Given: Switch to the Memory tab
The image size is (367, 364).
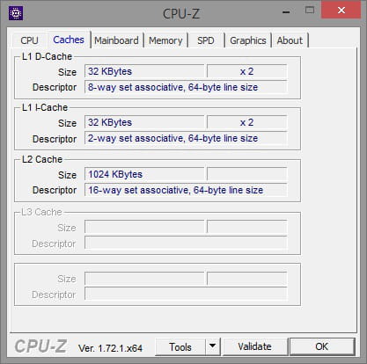Looking at the screenshot, I should tap(165, 40).
